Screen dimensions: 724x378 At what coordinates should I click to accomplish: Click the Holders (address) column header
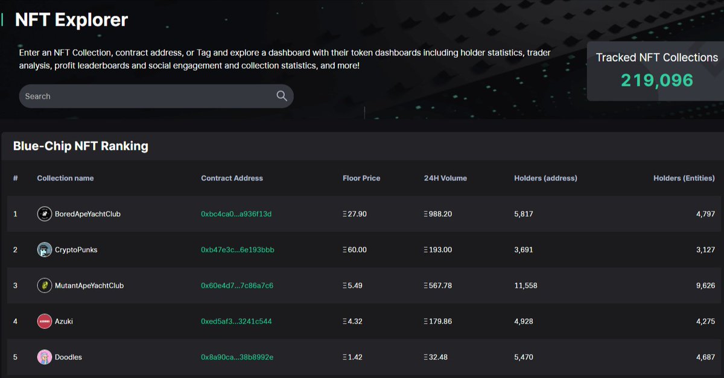[544, 178]
